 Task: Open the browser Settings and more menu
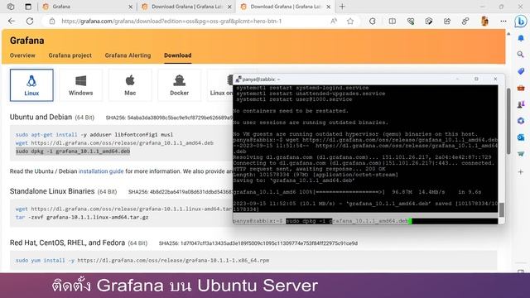tap(503, 21)
